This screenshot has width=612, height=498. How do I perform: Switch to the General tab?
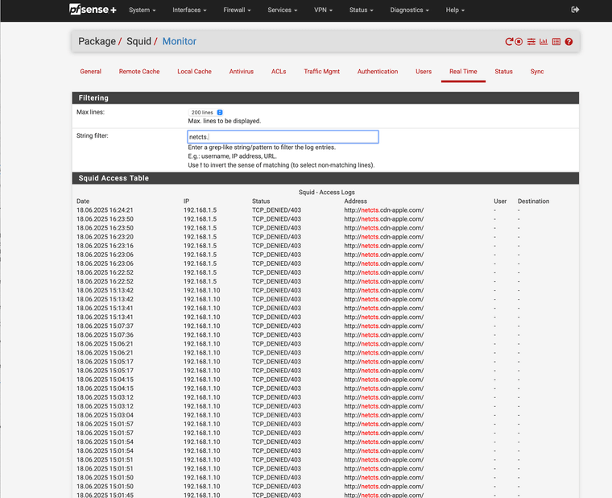90,72
